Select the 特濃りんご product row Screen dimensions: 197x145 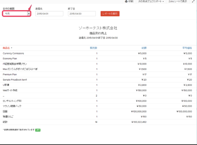[x=8, y=117]
